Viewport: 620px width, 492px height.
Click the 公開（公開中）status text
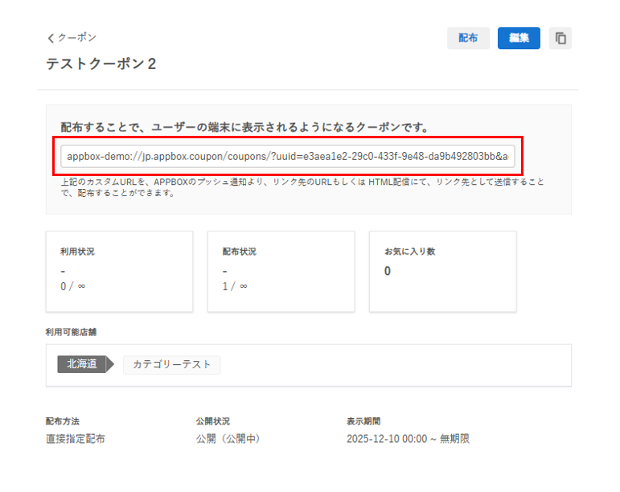click(228, 439)
